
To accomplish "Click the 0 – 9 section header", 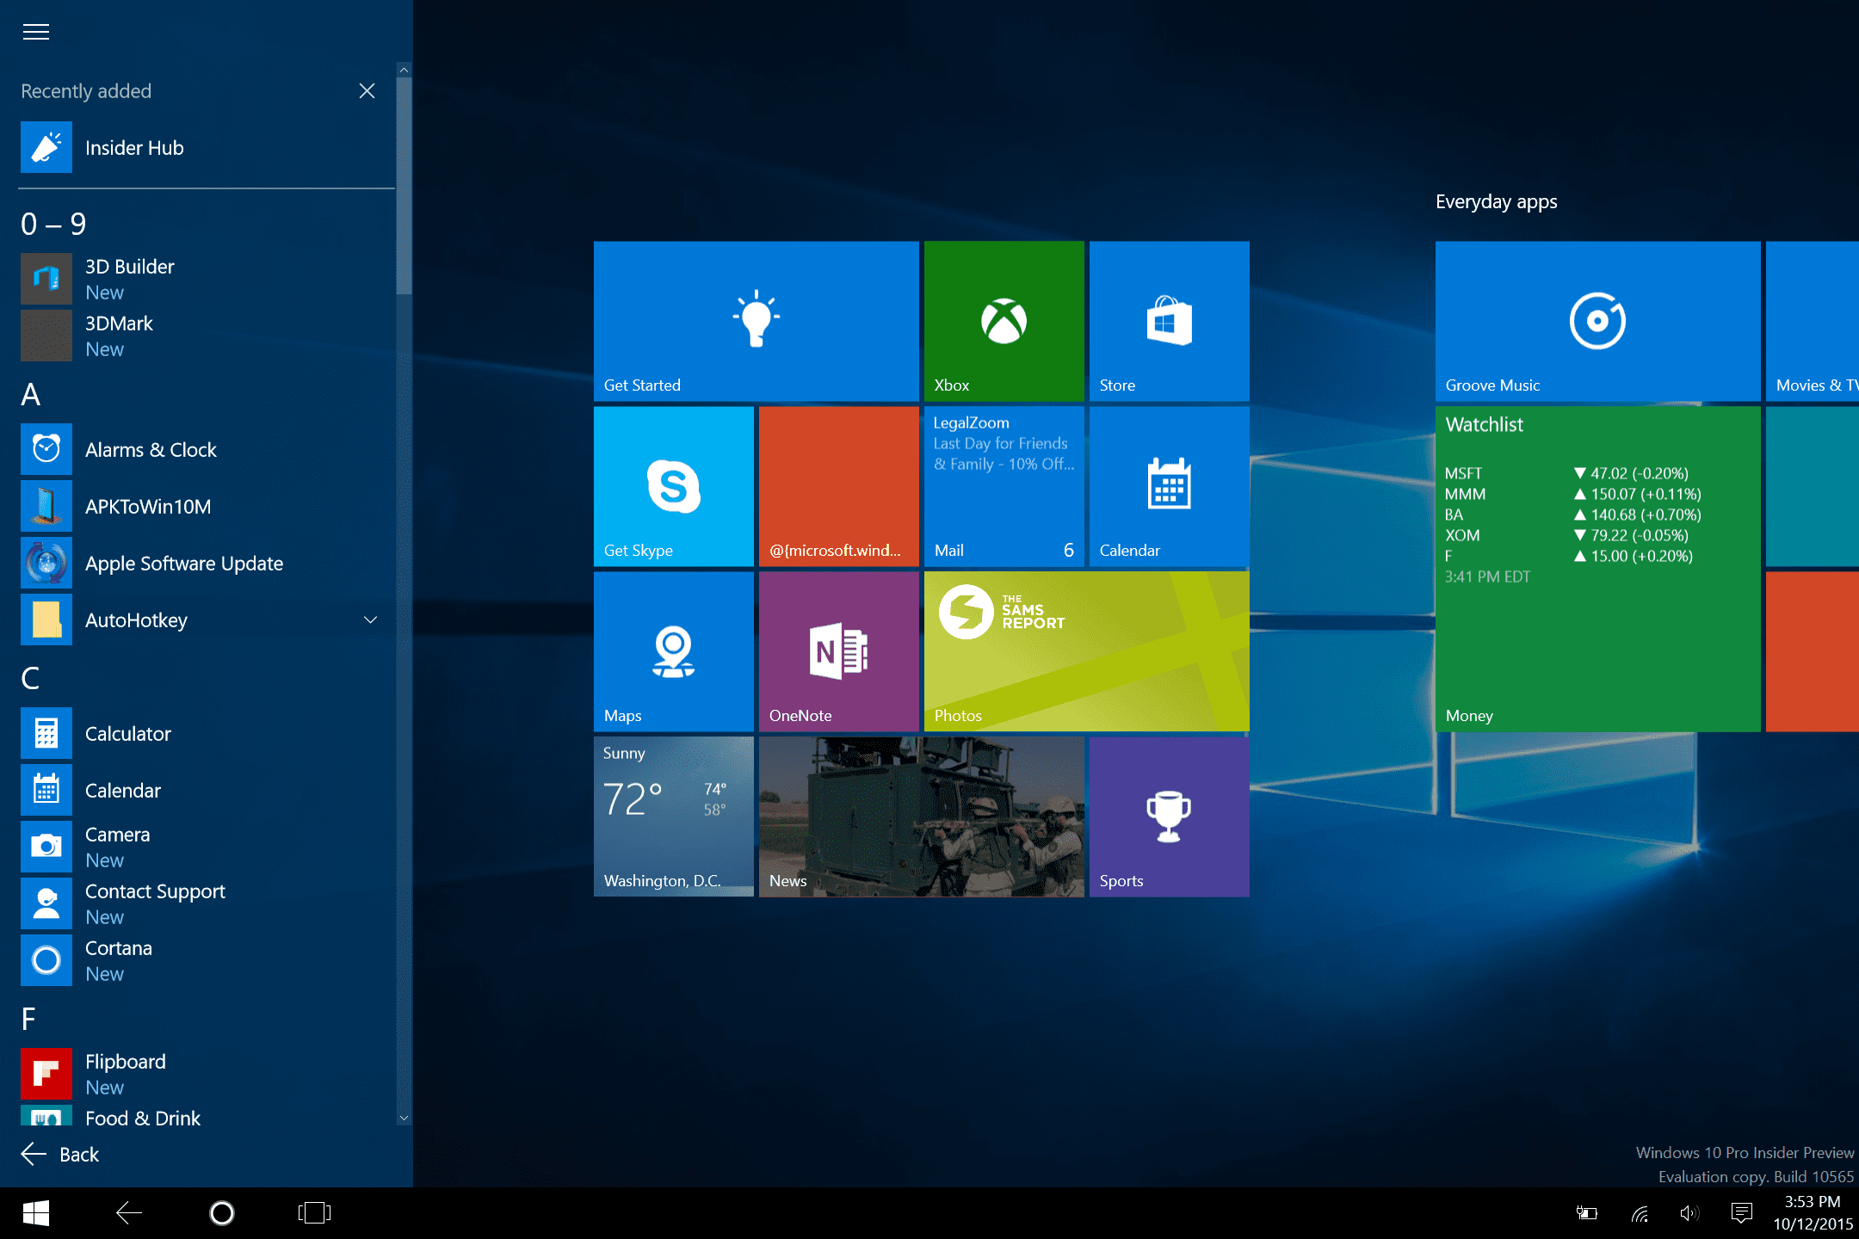I will point(53,225).
